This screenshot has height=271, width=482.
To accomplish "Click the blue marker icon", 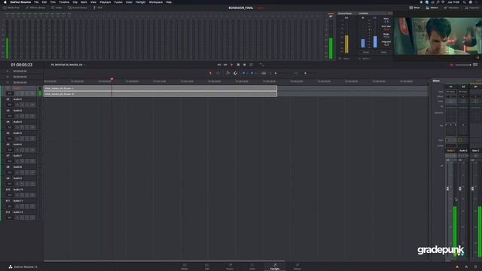I will pos(252,73).
